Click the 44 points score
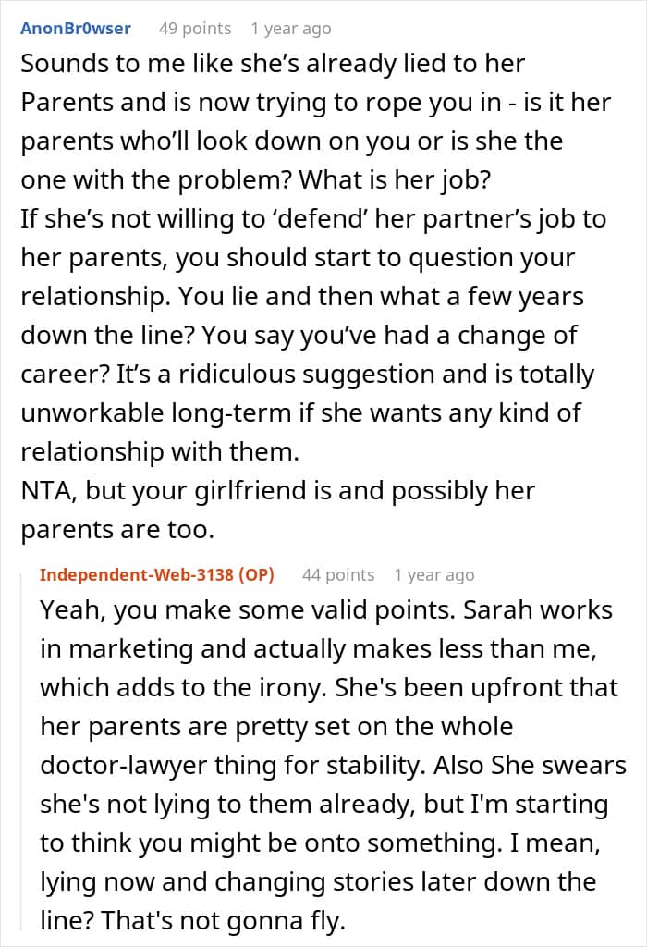Viewport: 647px width, 947px height. point(338,574)
